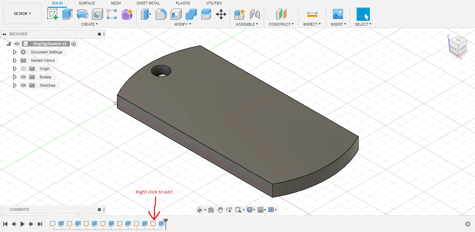The width and height of the screenshot is (475, 232).
Task: Activate the Pan tool
Action: coord(220,209)
